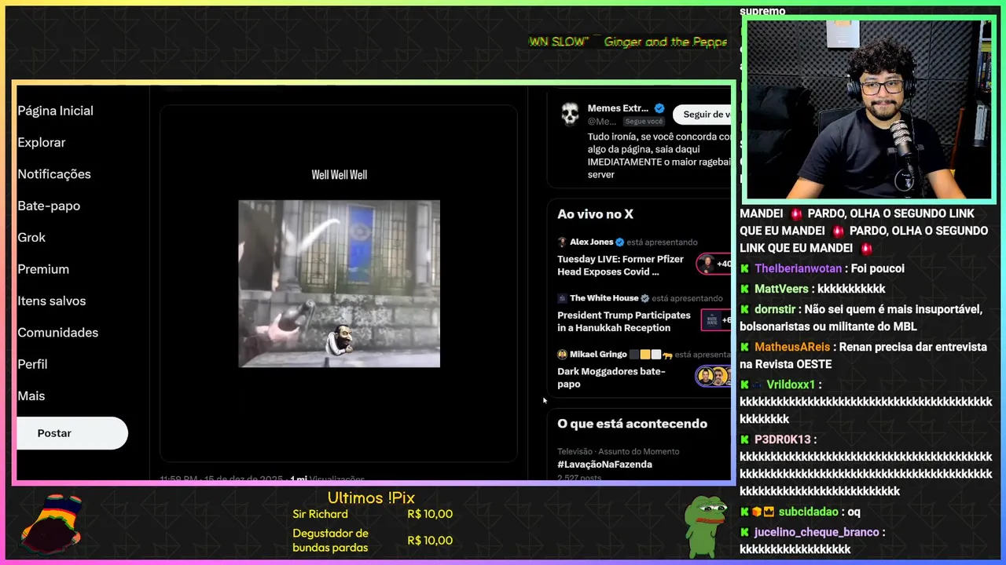
Task: Open Dark Moggadores bate-papo space
Action: coord(611,377)
